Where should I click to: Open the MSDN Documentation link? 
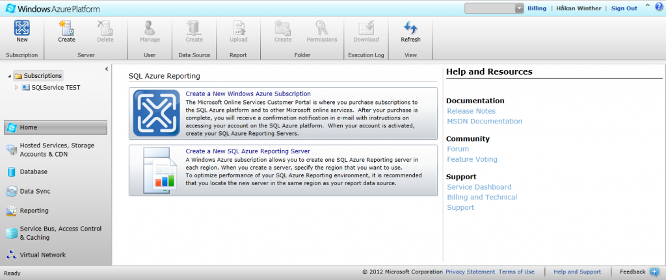(x=485, y=121)
